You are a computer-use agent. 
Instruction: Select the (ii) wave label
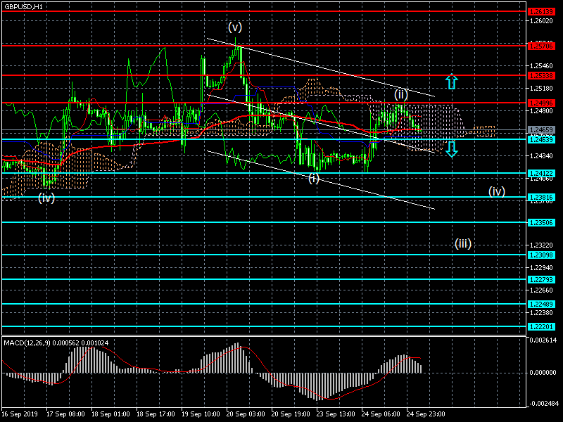coord(400,95)
